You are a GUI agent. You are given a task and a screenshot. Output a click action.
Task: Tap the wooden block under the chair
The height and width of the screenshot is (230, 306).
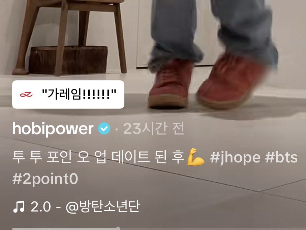pyautogui.click(x=68, y=60)
